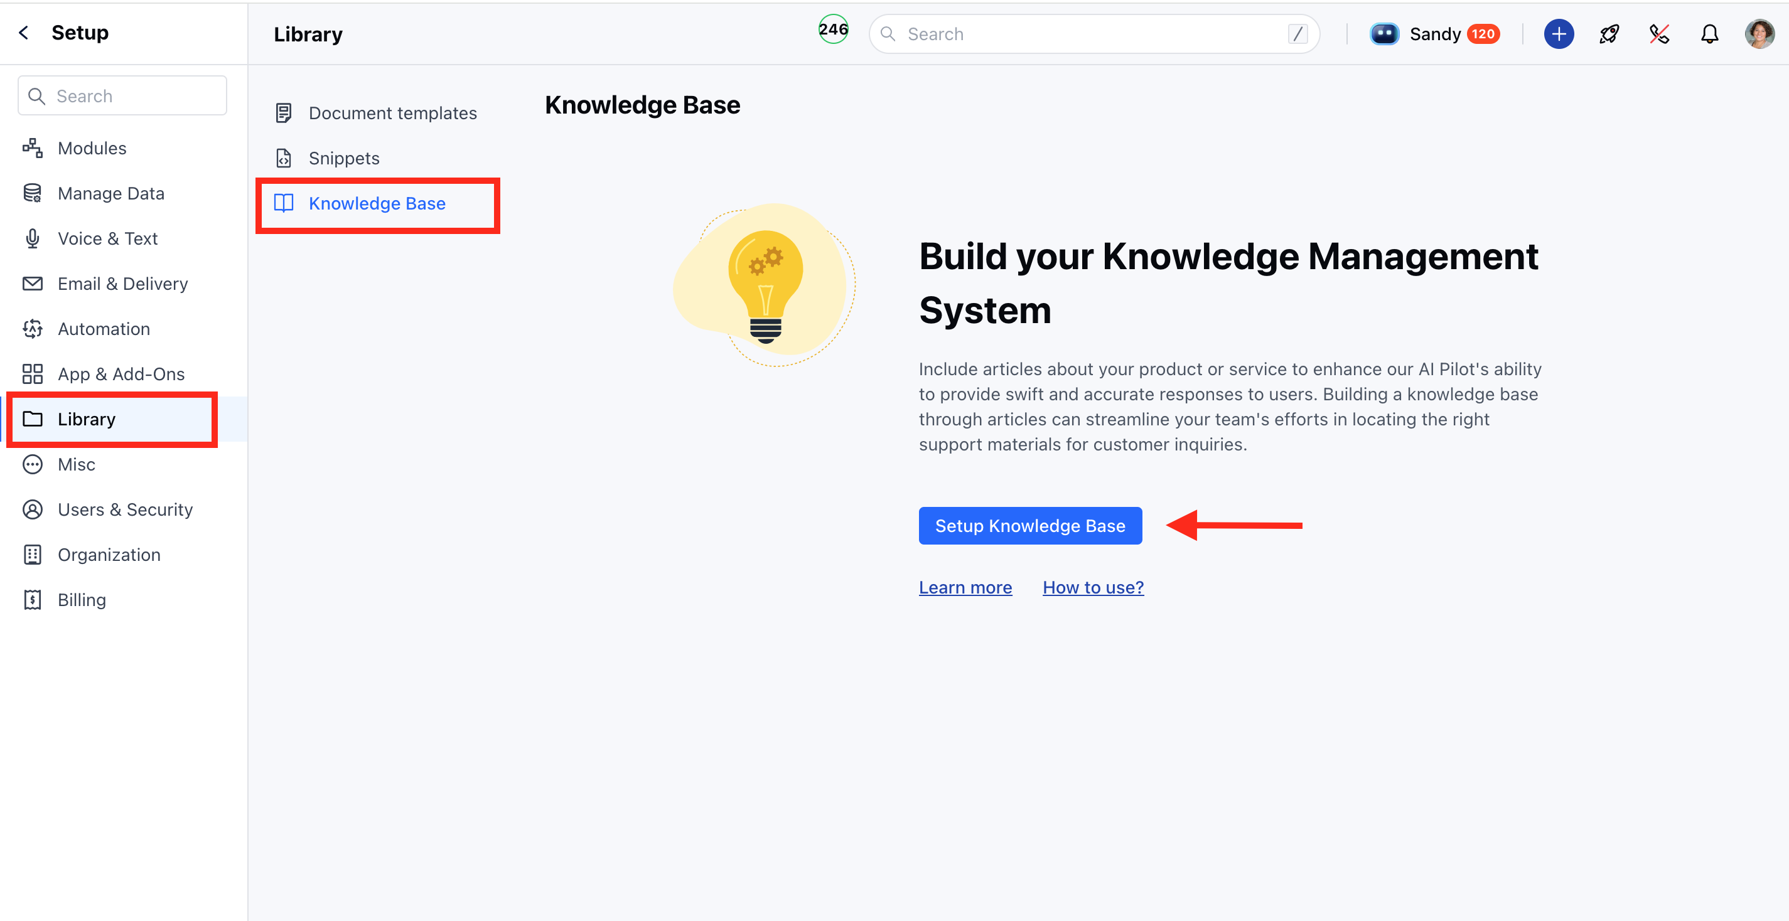The width and height of the screenshot is (1789, 921).
Task: Click the Sandy 120 notification badge
Action: click(x=1483, y=33)
